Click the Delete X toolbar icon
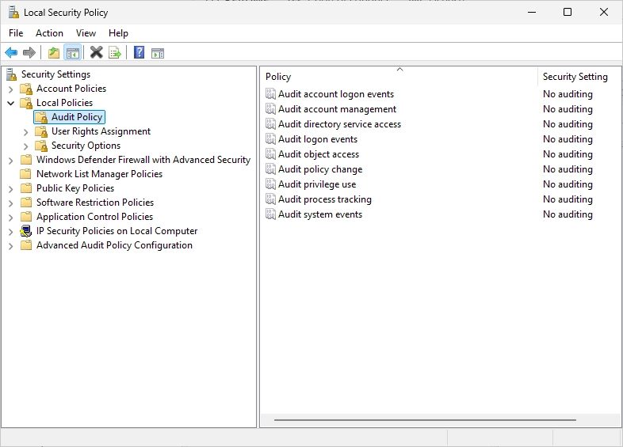This screenshot has width=623, height=447. 96,52
